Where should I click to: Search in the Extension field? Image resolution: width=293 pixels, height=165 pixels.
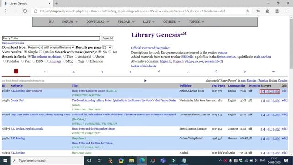[x=87, y=61]
